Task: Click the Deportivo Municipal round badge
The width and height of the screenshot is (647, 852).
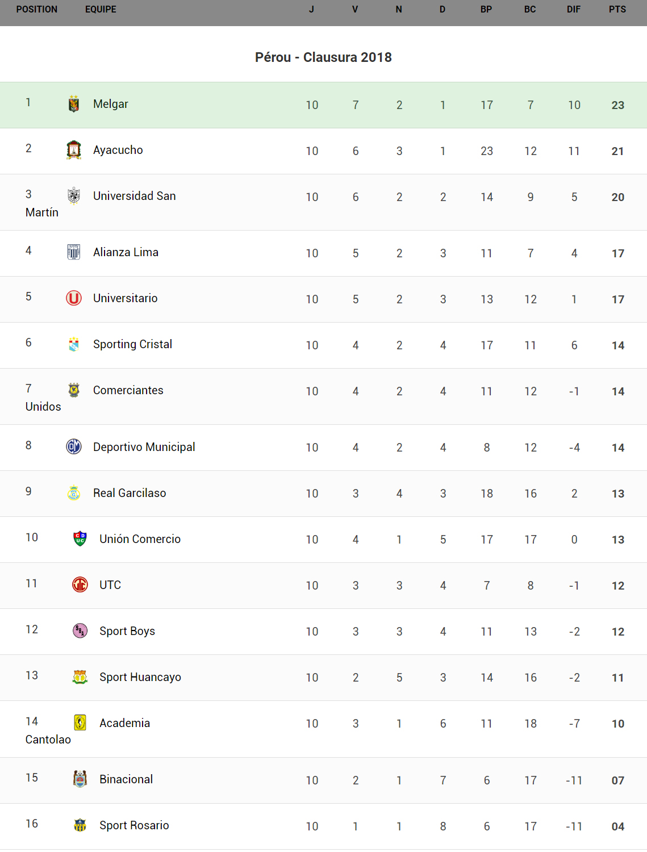Action: point(74,446)
